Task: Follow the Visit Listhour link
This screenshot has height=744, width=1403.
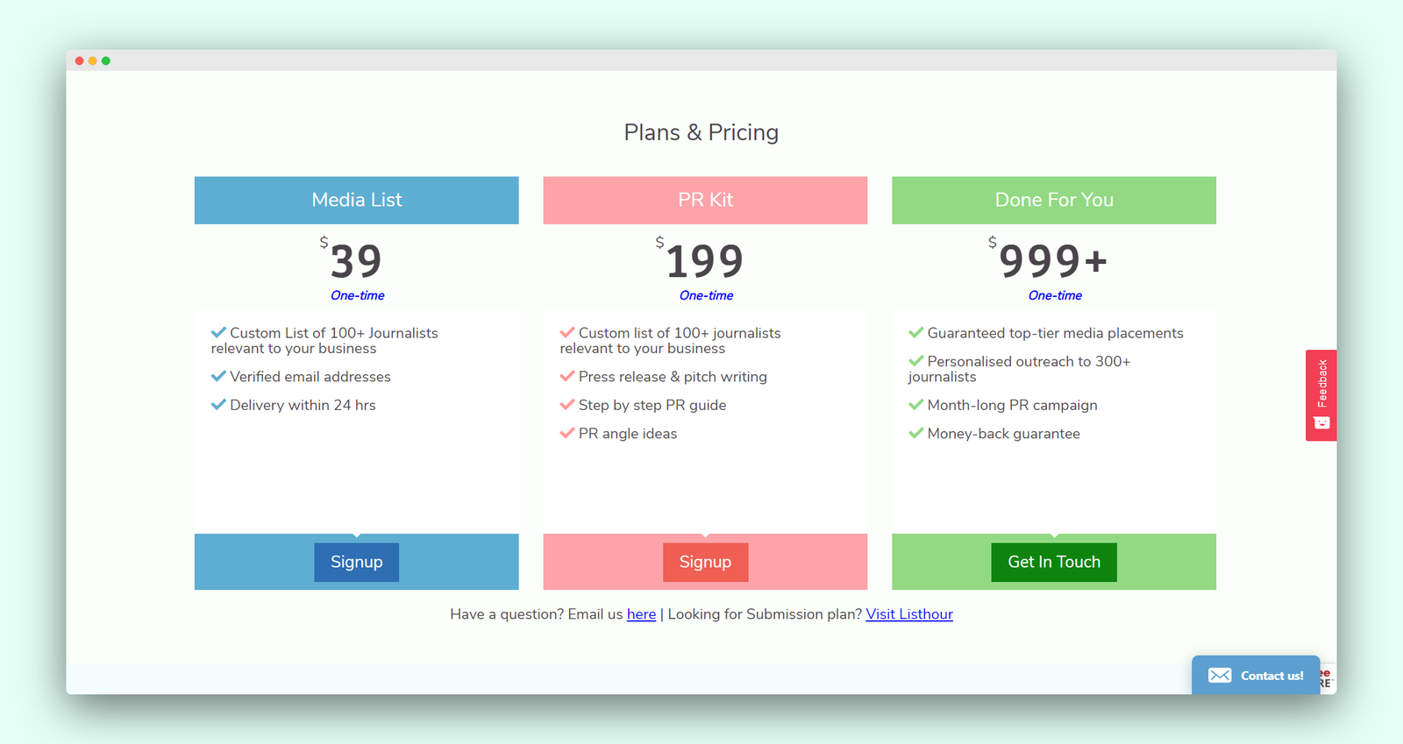Action: [909, 614]
